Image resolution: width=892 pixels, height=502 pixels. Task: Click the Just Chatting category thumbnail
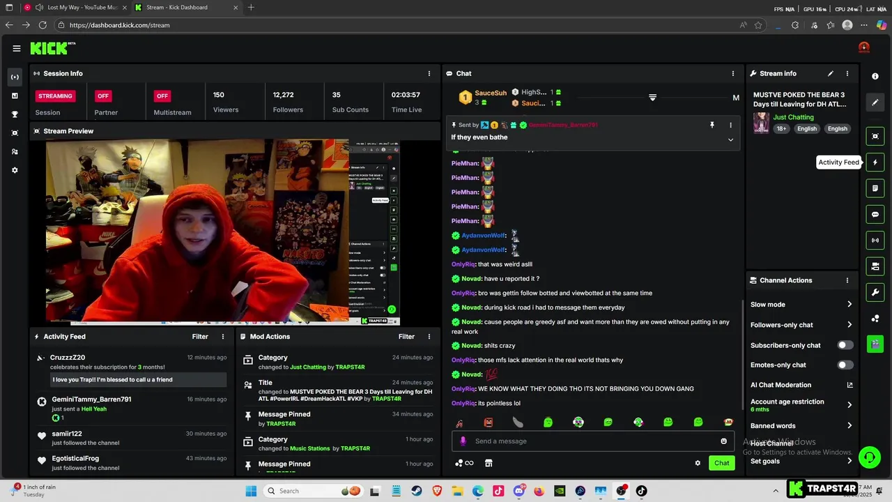coord(761,123)
